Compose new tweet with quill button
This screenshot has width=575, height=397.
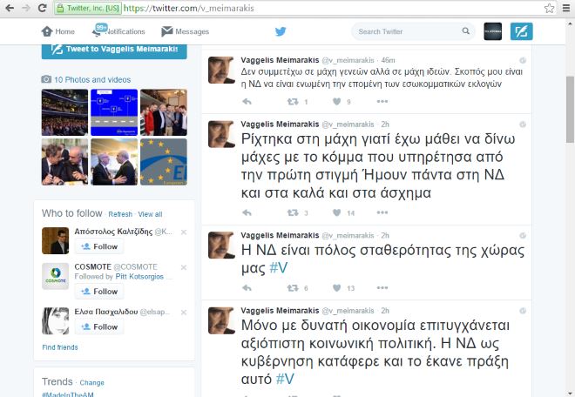522,31
